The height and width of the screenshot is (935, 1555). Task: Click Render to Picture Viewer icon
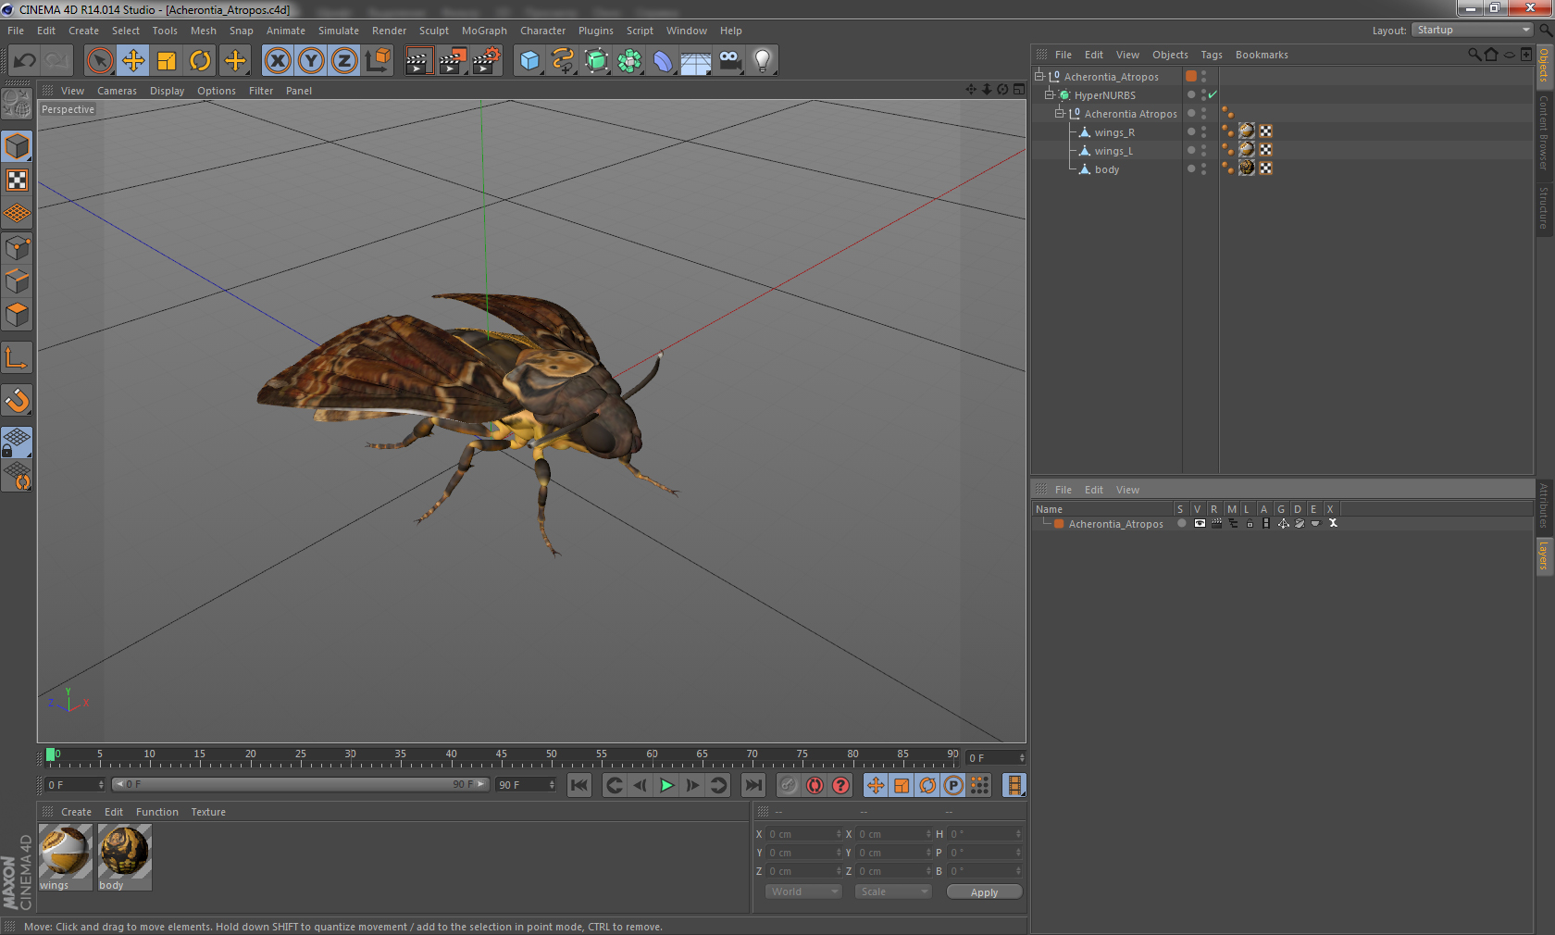[453, 61]
